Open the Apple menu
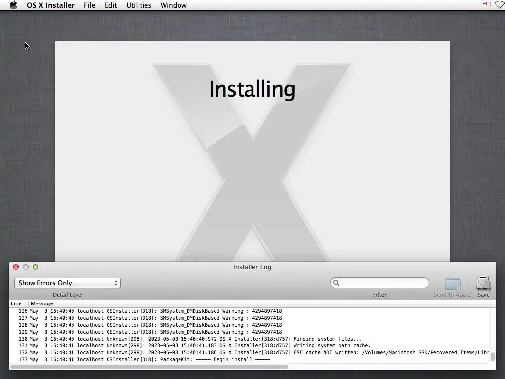This screenshot has height=379, width=505. (x=13, y=5)
